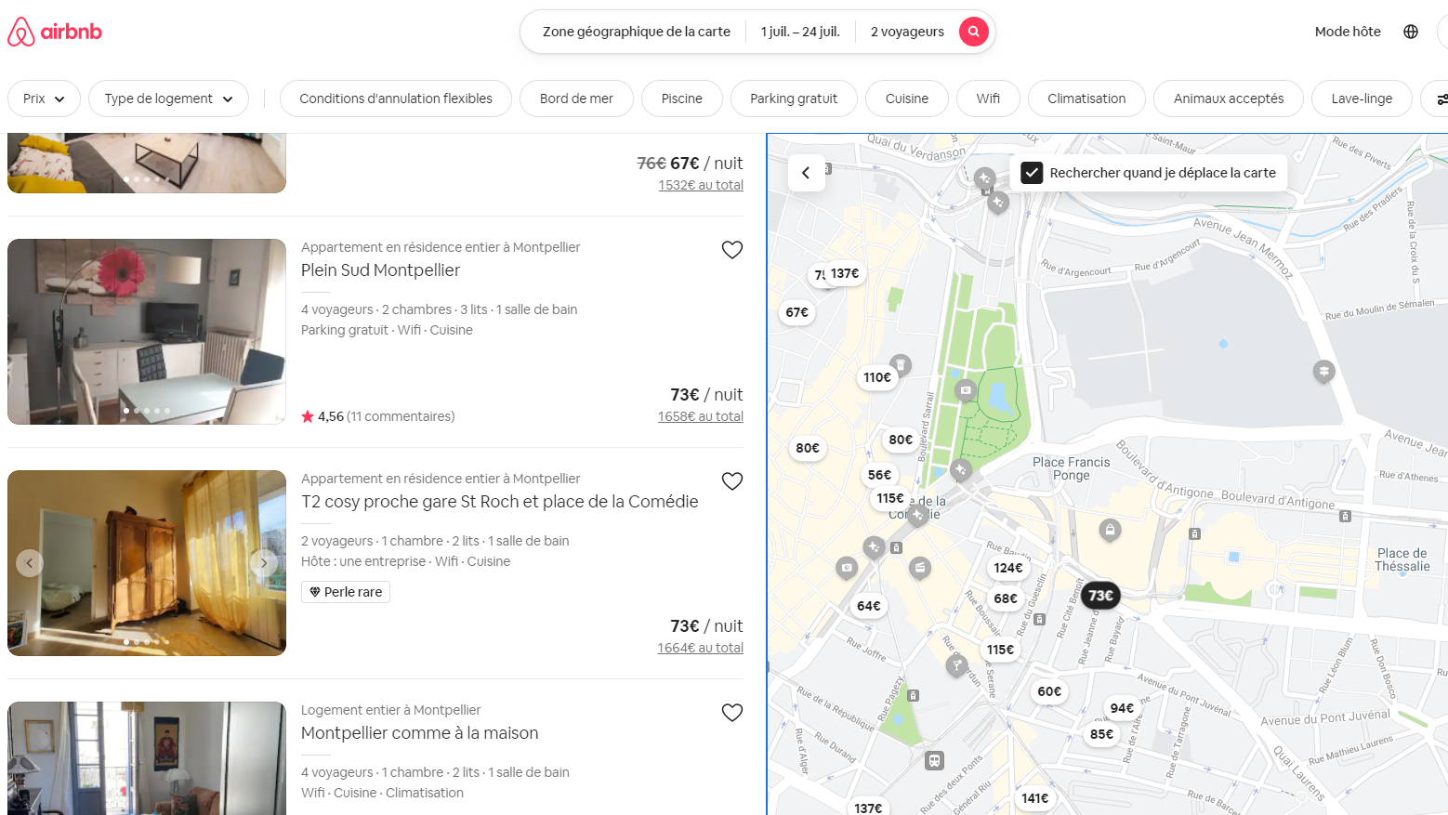This screenshot has height=815, width=1448.
Task: Click the red search magnifier button
Action: point(973,32)
